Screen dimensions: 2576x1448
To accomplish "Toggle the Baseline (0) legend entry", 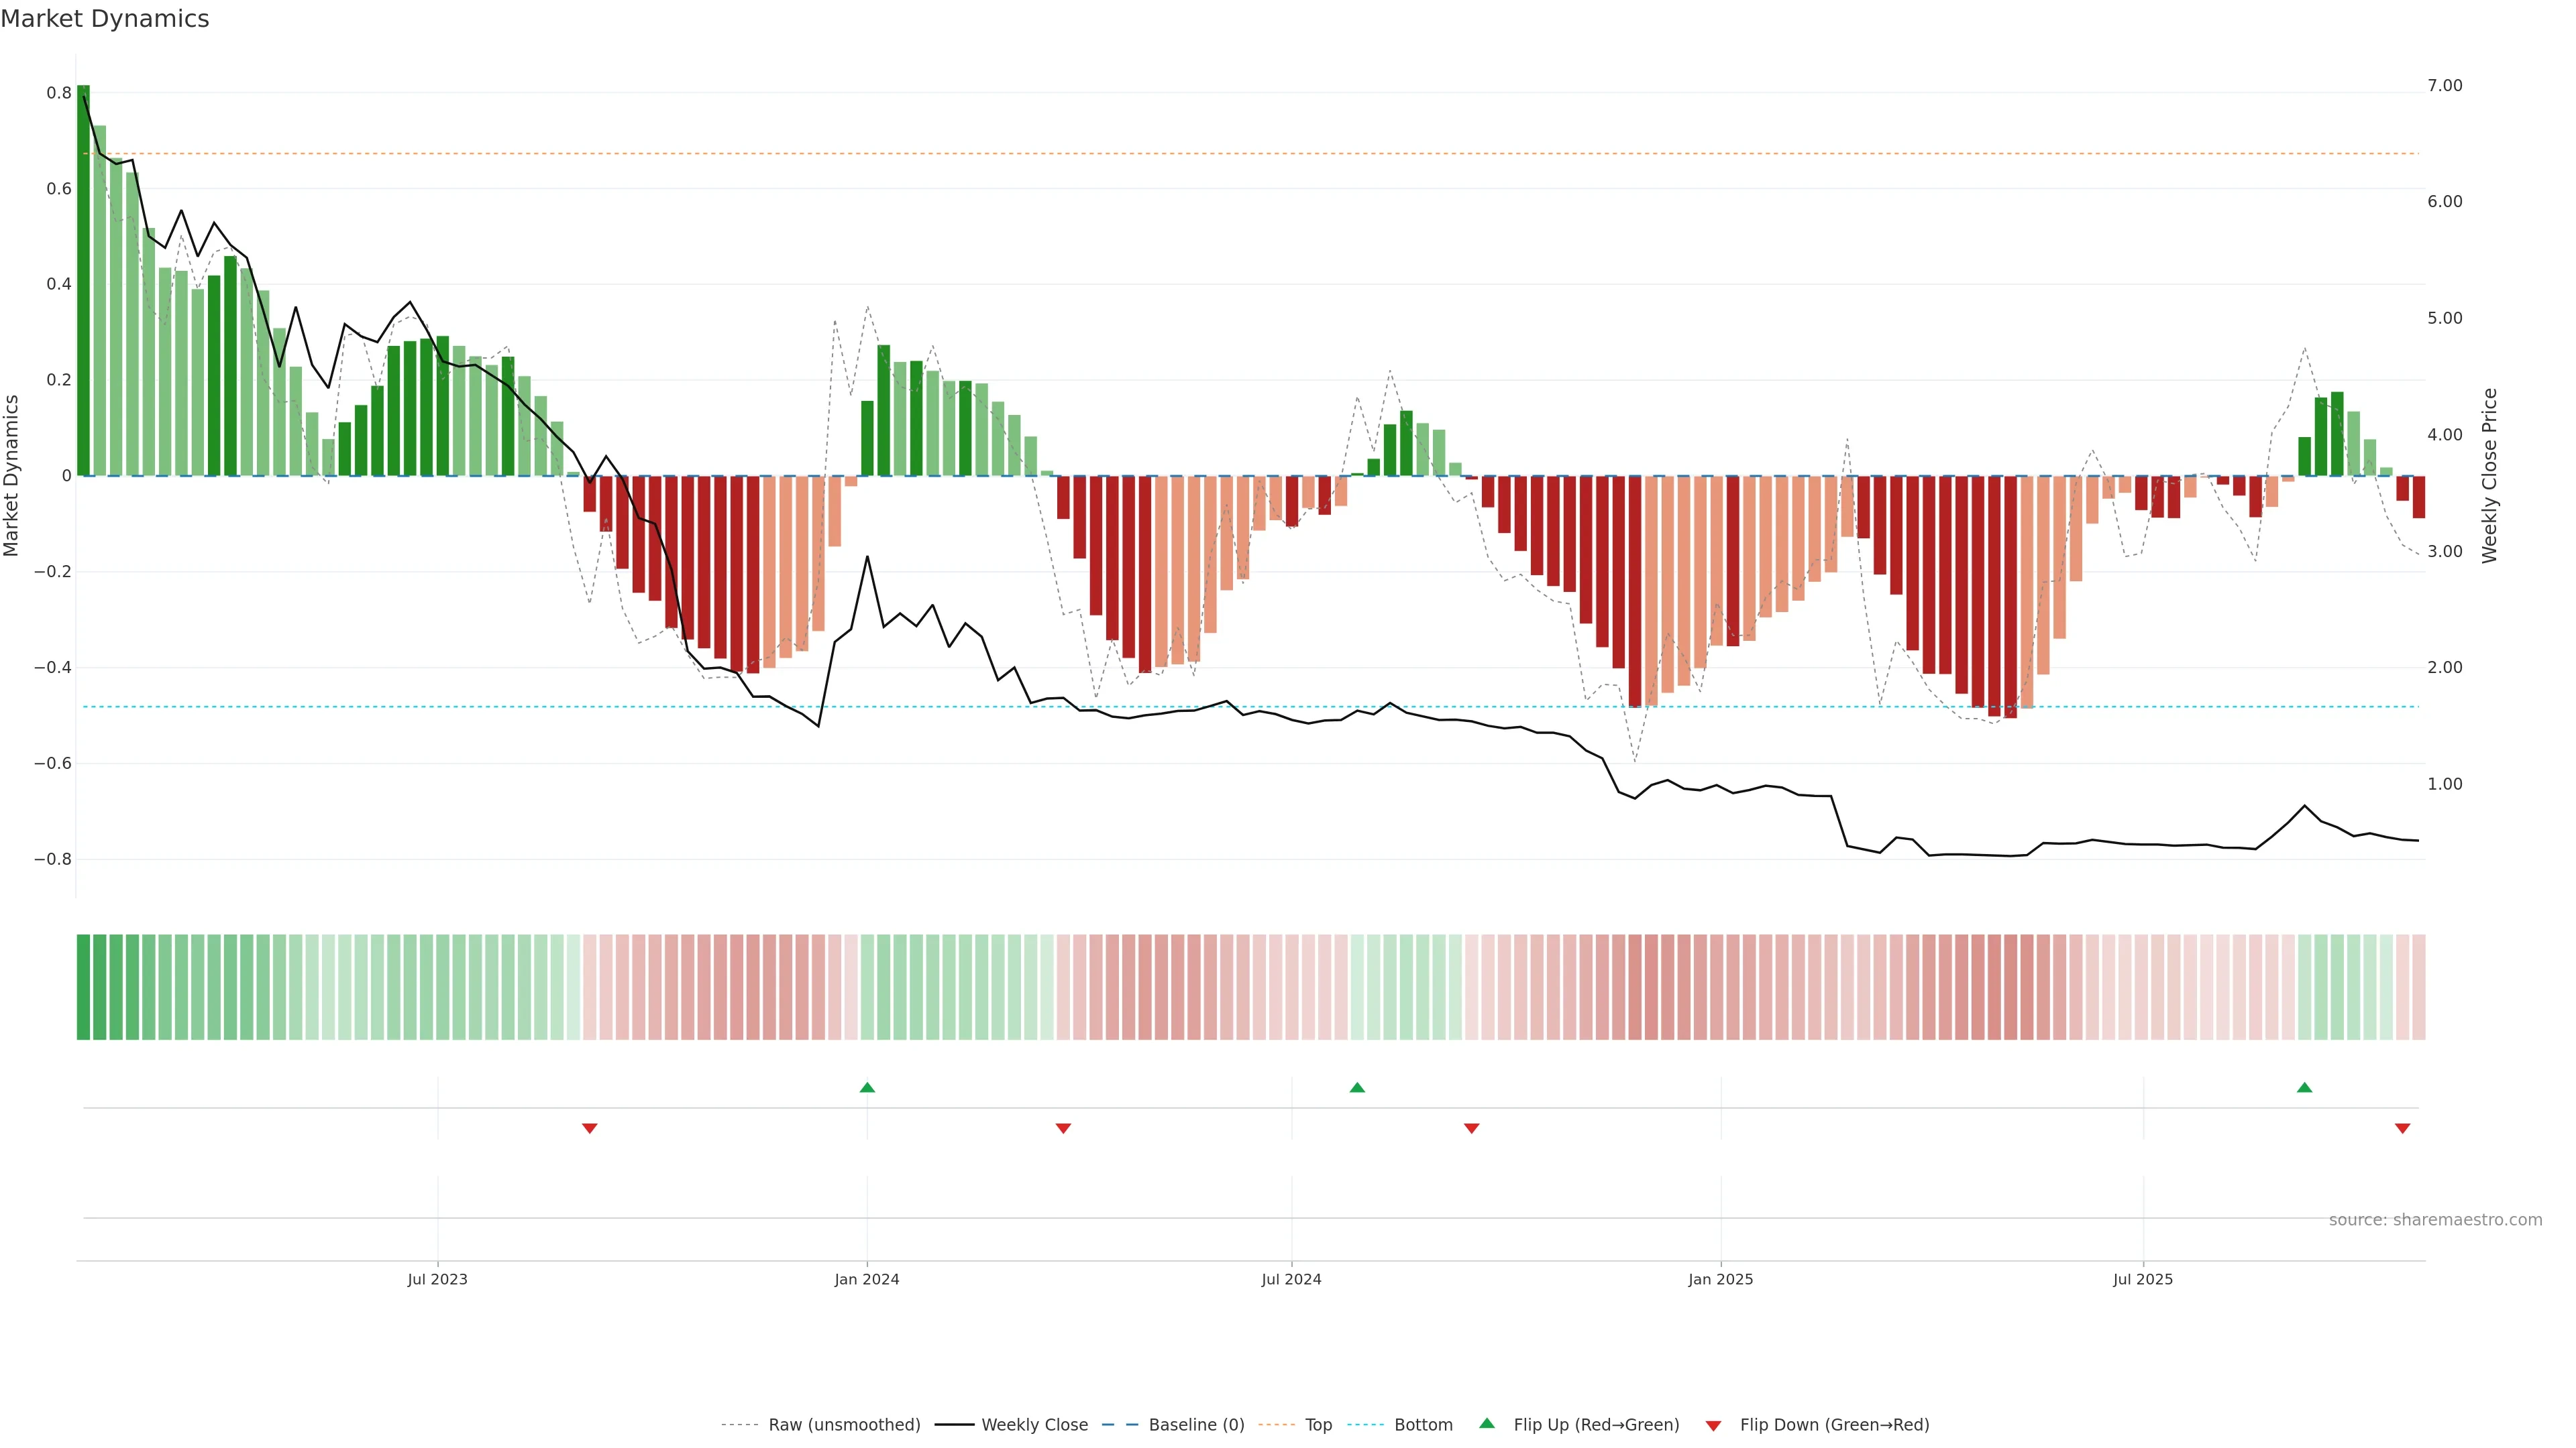I will point(1196,1425).
